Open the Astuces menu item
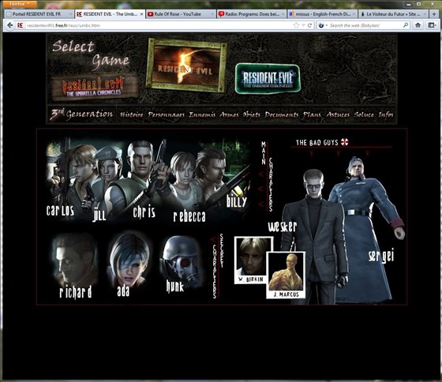Screen dimensions: 442x382 click(x=338, y=114)
